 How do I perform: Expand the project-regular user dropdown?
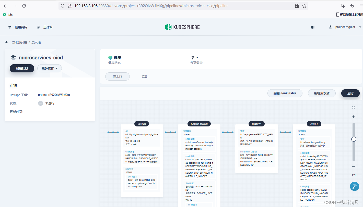point(360,27)
